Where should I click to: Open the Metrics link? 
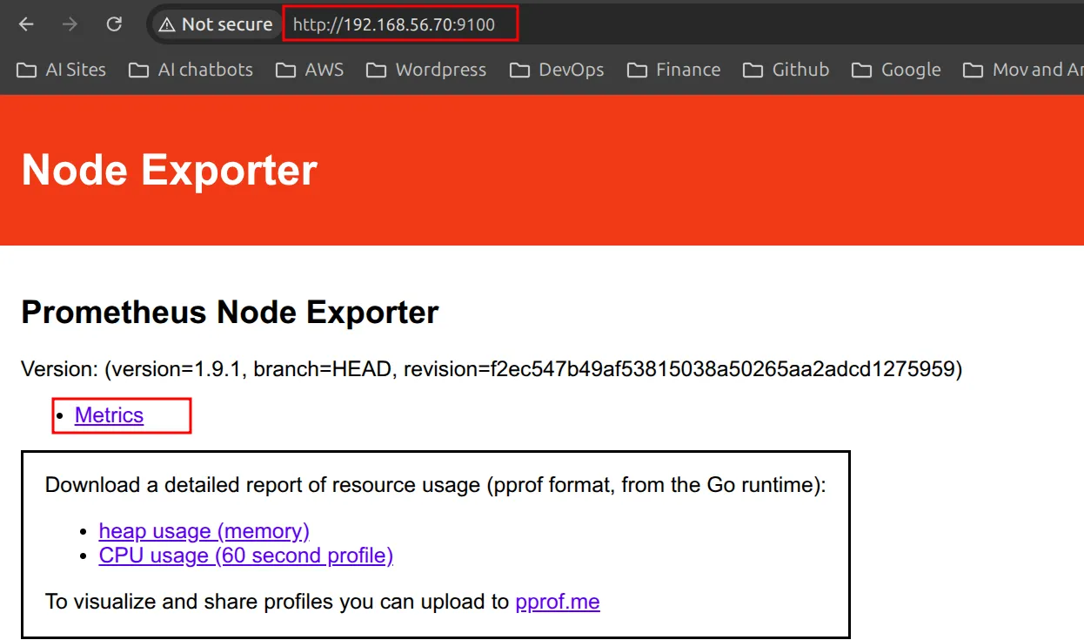tap(109, 415)
